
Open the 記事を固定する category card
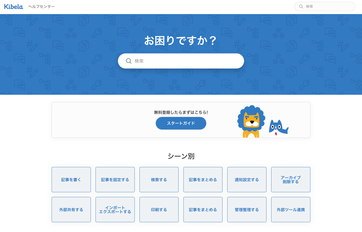pyautogui.click(x=115, y=179)
